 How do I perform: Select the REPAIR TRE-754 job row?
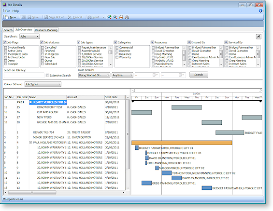point(64,132)
